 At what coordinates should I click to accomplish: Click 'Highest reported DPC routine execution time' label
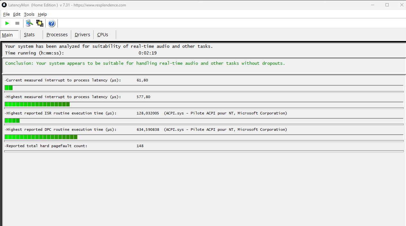61,130
